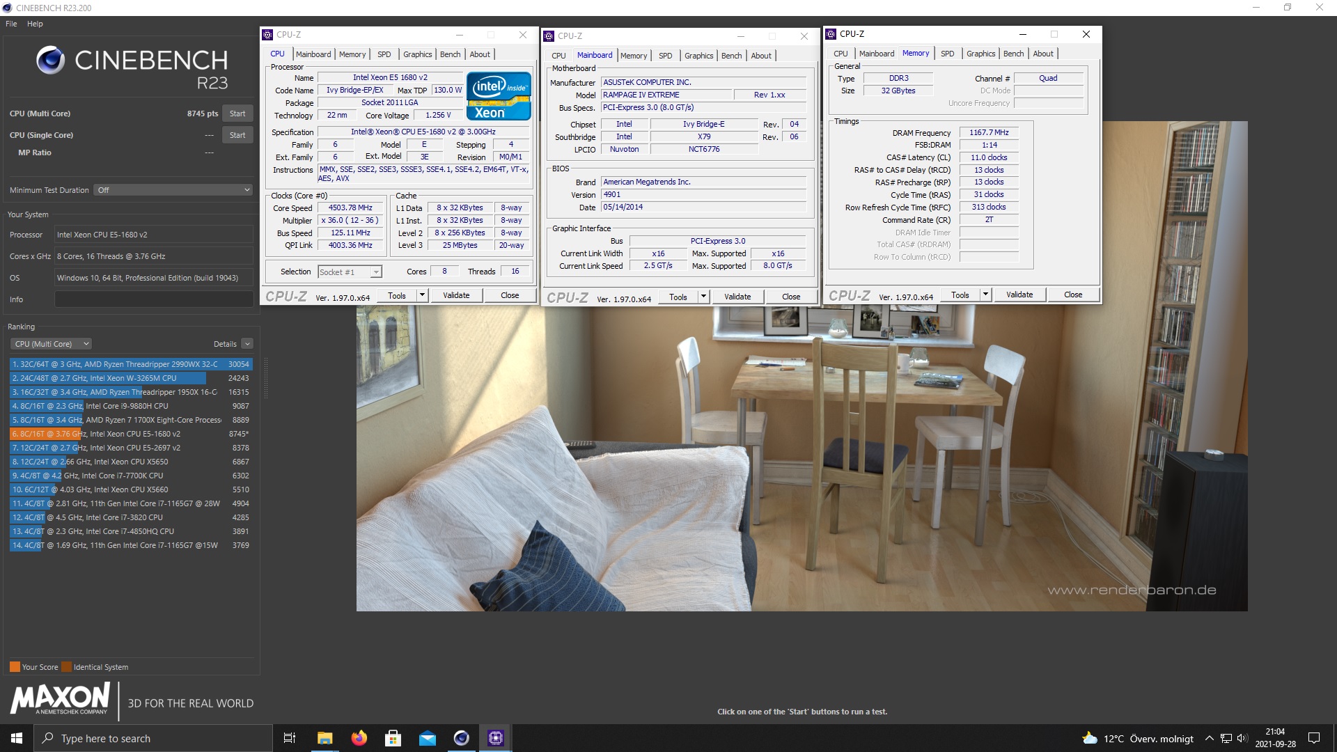Open Bench tab in first CPU-Z window

pos(450,54)
